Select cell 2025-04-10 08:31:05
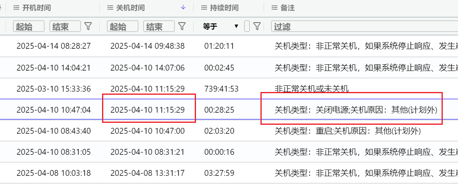 [54, 152]
